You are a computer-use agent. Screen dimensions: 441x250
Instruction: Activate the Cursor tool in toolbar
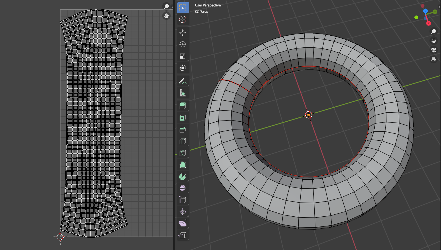[x=183, y=19]
